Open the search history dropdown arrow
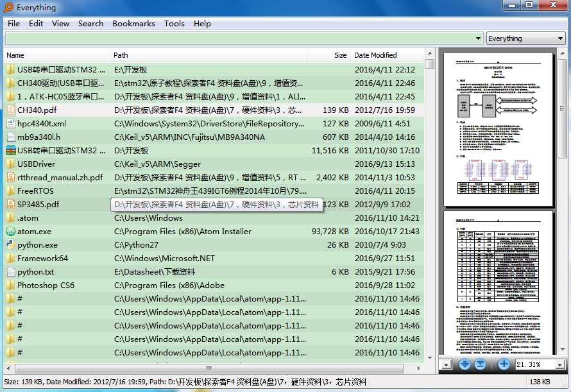This screenshot has width=571, height=392. [478, 38]
